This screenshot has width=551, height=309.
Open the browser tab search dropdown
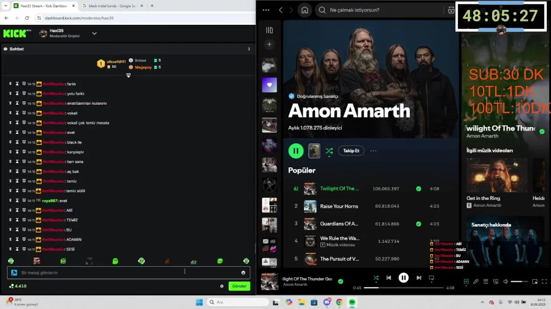coord(5,6)
